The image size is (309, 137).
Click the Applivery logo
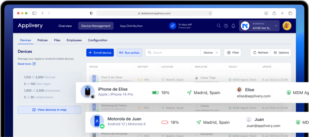[x=30, y=26]
